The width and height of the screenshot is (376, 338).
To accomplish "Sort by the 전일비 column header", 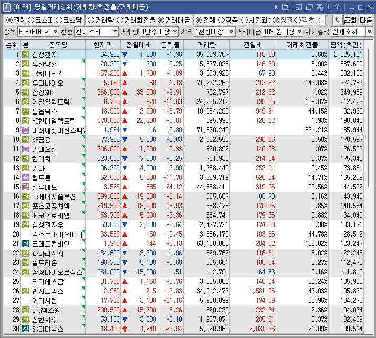I will click(253, 45).
